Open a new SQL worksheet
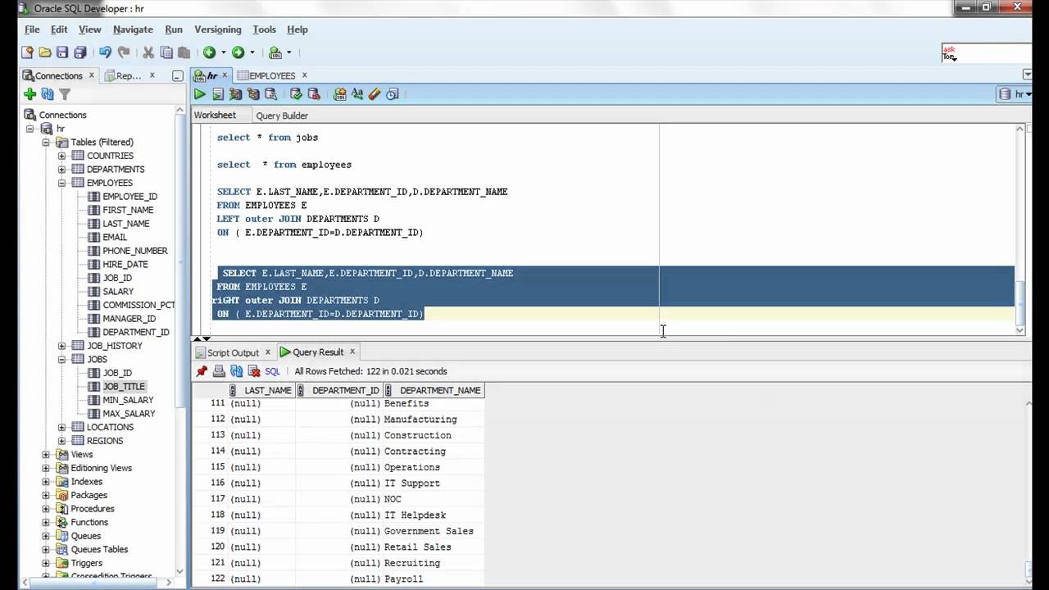The image size is (1049, 590). click(275, 52)
